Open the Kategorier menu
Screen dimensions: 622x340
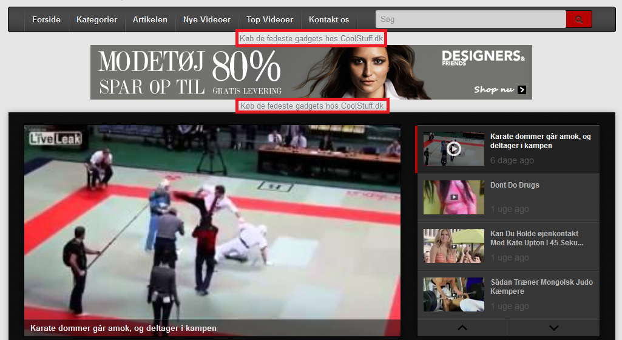point(96,19)
